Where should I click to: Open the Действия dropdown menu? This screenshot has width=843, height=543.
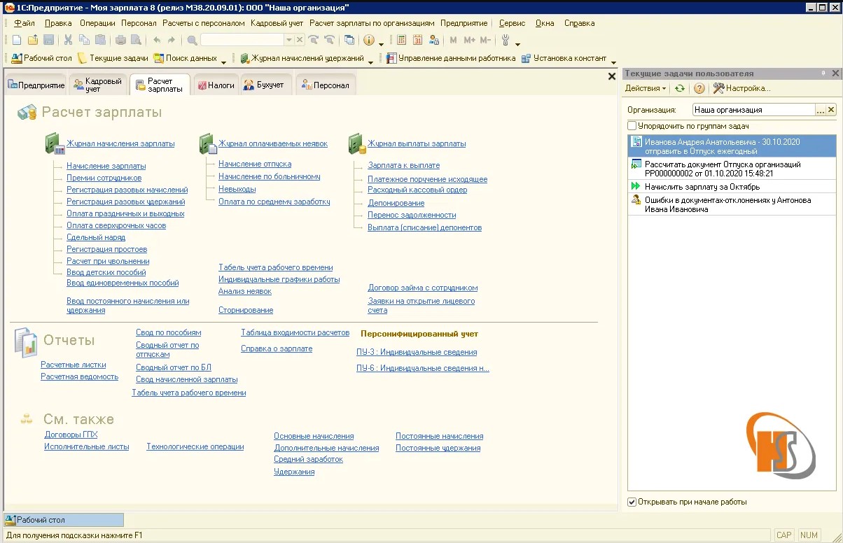coord(646,88)
